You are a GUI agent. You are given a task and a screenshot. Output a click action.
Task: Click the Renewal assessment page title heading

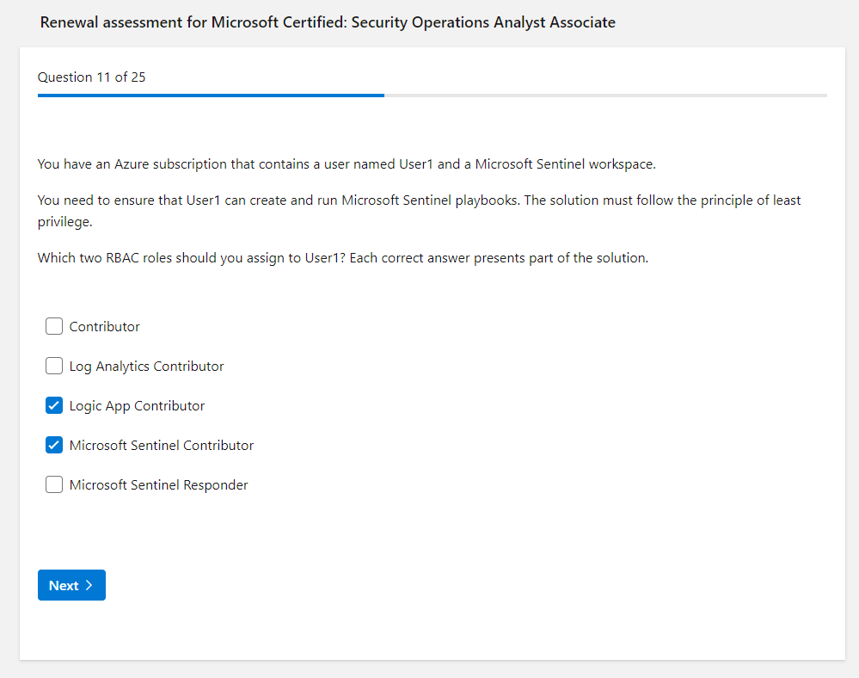(x=328, y=22)
